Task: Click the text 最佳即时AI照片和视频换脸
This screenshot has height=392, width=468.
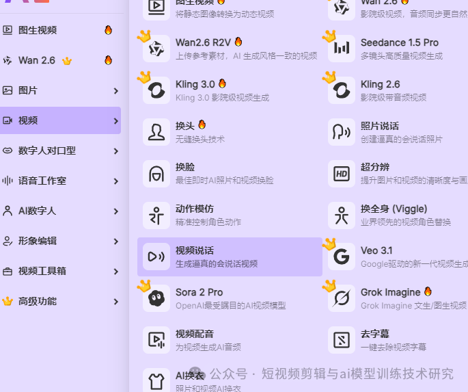Action: (x=225, y=181)
